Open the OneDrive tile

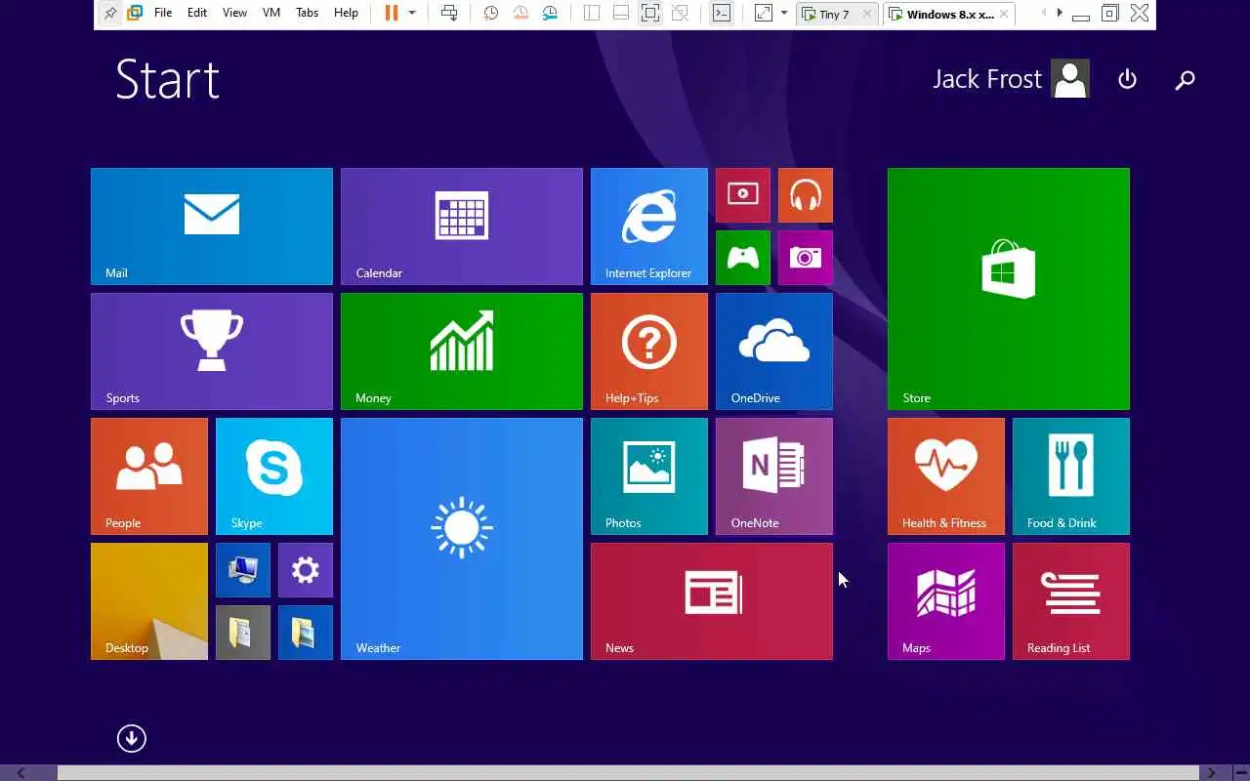(x=774, y=351)
